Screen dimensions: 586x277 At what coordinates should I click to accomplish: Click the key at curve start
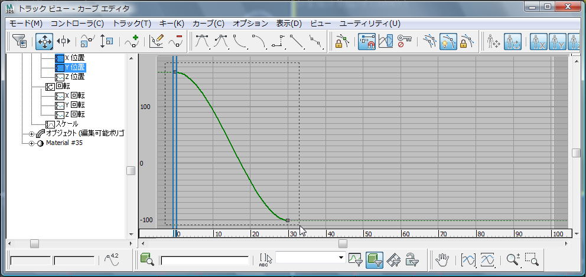tap(175, 71)
